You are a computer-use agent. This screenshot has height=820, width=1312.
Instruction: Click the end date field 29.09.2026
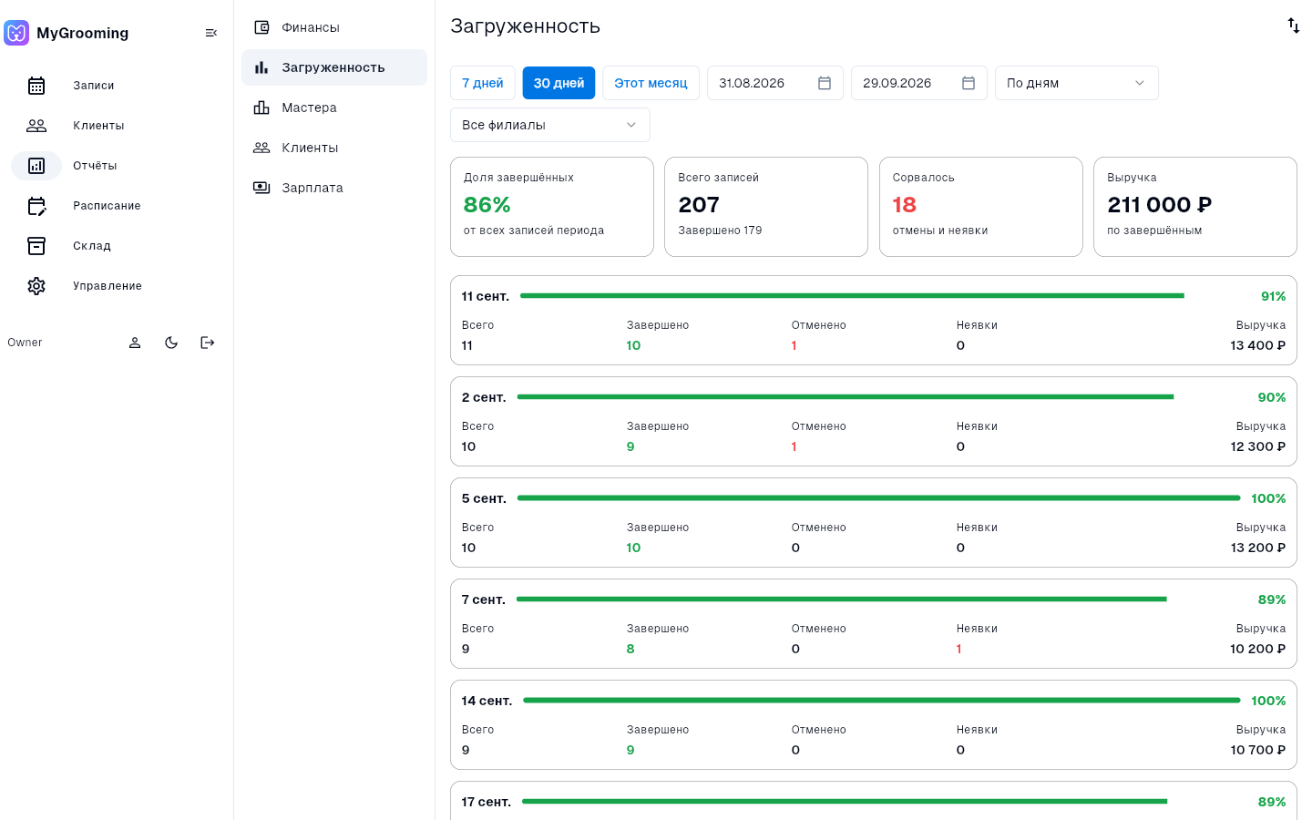click(x=919, y=83)
